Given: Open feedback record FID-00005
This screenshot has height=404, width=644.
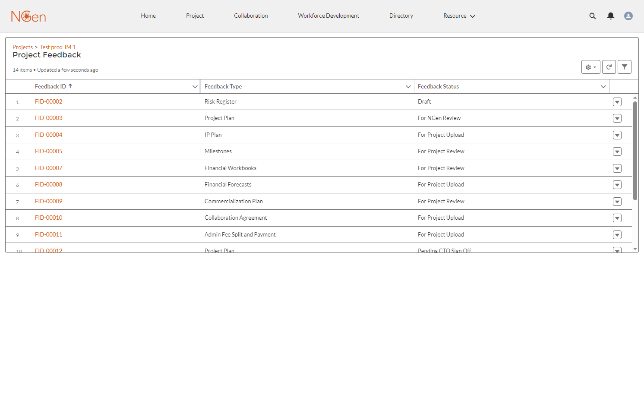Looking at the screenshot, I should pyautogui.click(x=48, y=151).
